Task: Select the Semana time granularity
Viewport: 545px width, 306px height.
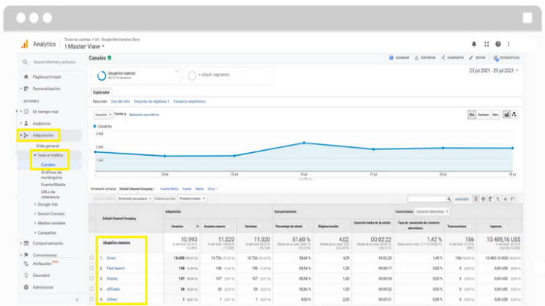Action: 483,114
